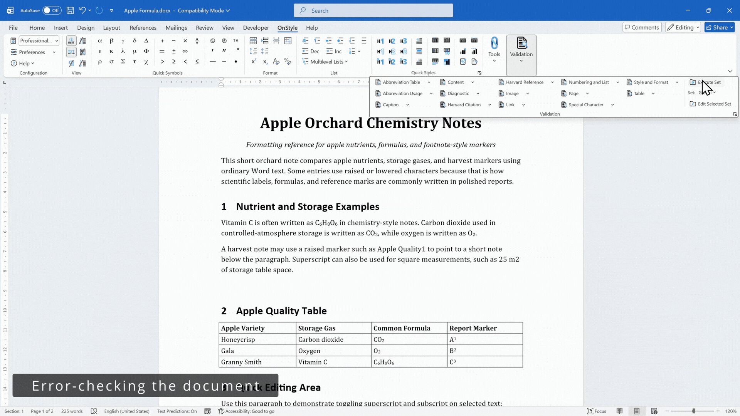
Task: Click the 225 words count in status bar
Action: [x=72, y=411]
